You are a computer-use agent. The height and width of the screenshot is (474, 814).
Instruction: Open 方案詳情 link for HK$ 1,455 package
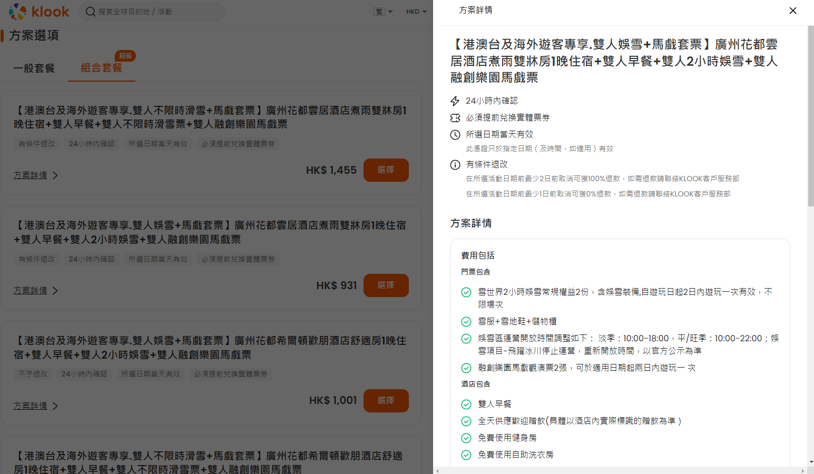coord(31,175)
